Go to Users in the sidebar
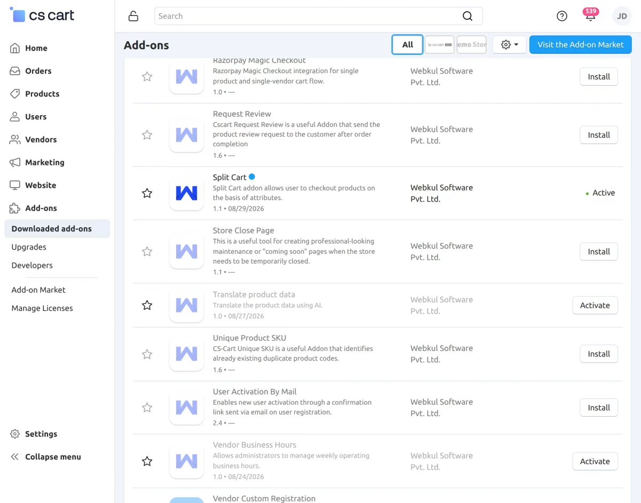641x503 pixels. [35, 117]
